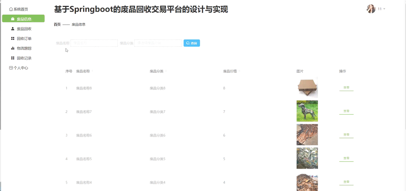406x191 pixels.
Task: Click the briefcase icon in 废品信息
Action: (x=13, y=19)
